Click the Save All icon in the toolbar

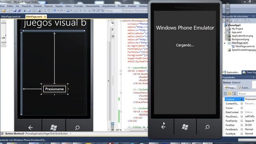click(x=19, y=11)
